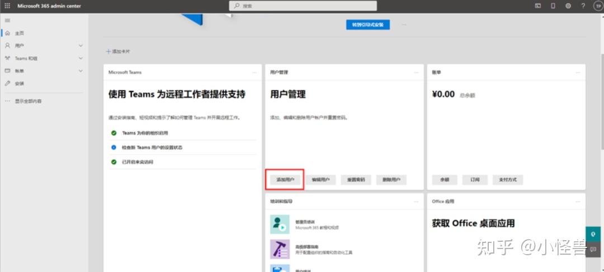
Task: Open more options beside guided setup button
Action: click(x=404, y=25)
